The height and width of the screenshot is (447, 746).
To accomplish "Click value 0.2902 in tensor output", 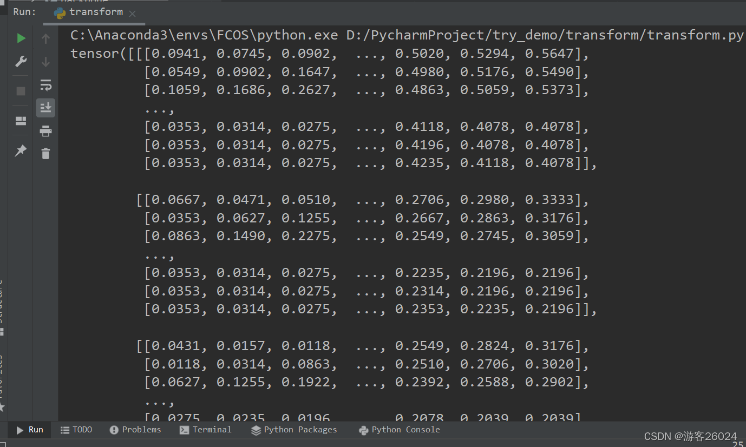I will 549,382.
